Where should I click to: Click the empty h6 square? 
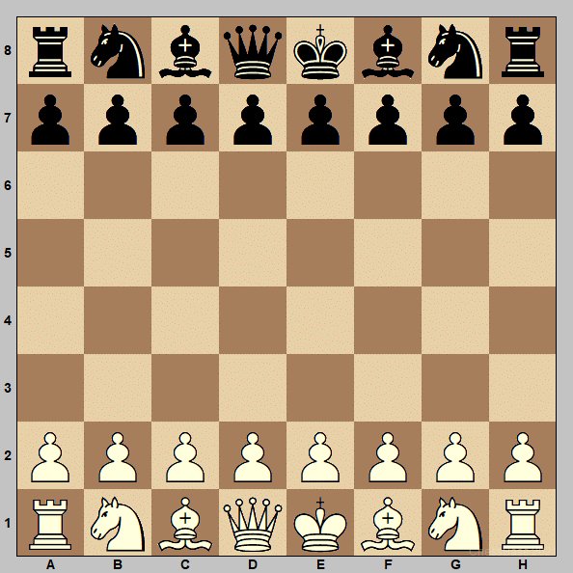523,185
